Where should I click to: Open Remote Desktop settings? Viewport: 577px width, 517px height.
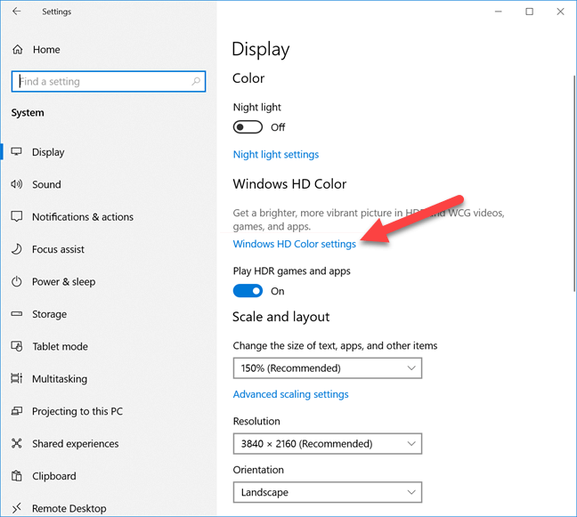[69, 508]
